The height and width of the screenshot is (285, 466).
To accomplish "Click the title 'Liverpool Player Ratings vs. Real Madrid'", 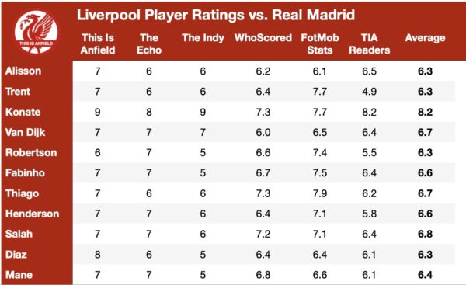I will tap(216, 15).
